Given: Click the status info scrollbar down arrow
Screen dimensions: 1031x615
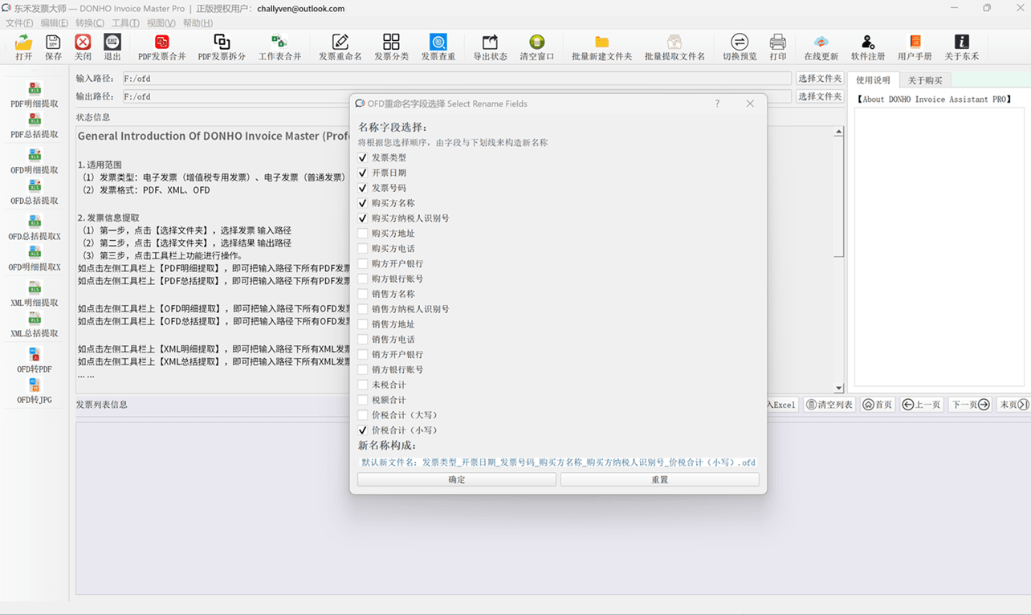Looking at the screenshot, I should [838, 388].
